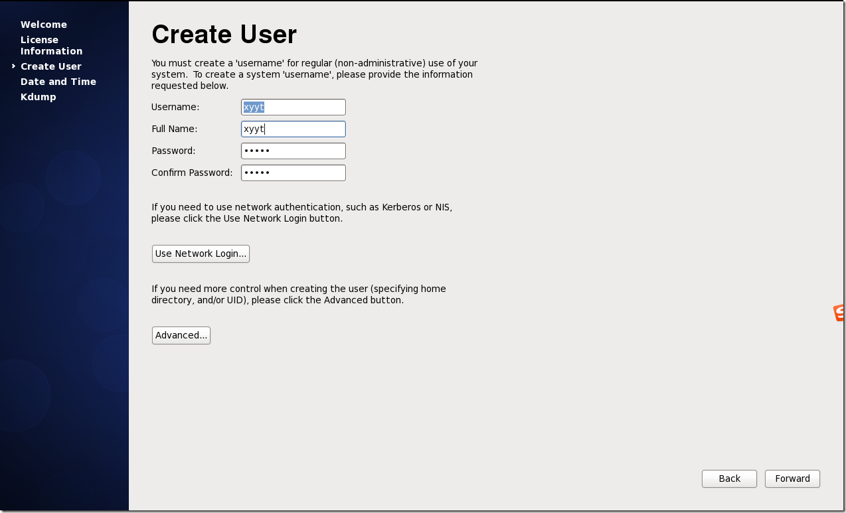This screenshot has height=513, width=846.
Task: Click the text about specifying home directory
Action: coord(299,294)
